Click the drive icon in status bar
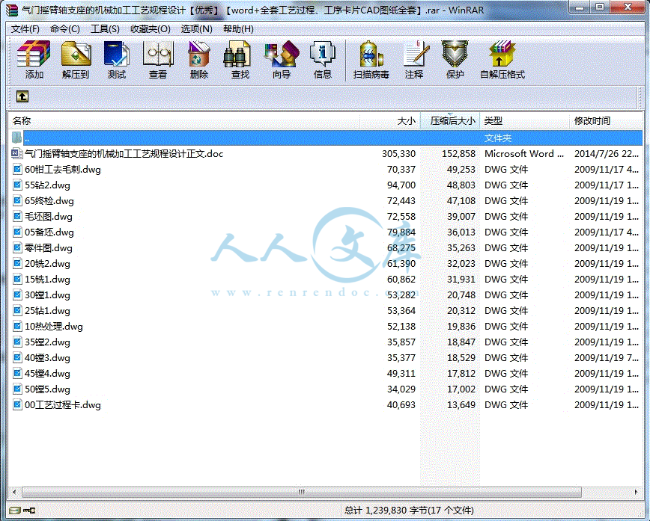 (14, 511)
